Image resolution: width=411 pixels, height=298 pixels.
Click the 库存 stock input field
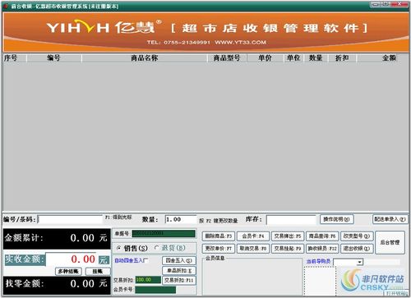pyautogui.click(x=291, y=220)
